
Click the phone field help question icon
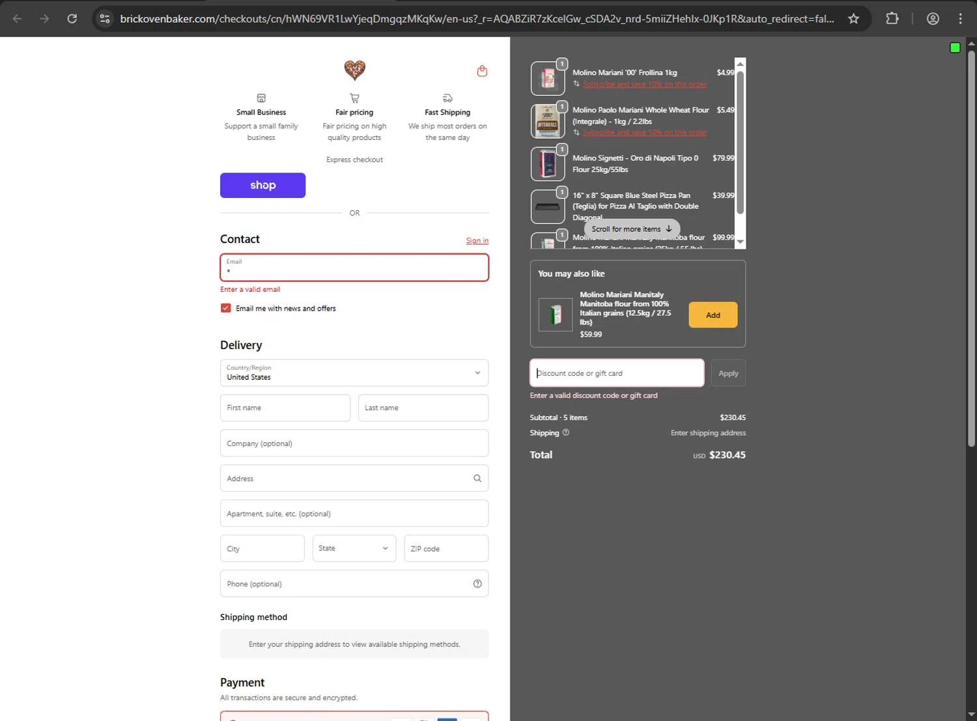[x=477, y=584]
